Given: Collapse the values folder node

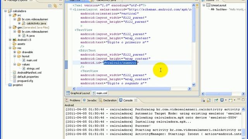Looking at the screenshot, I should [x=15, y=64].
